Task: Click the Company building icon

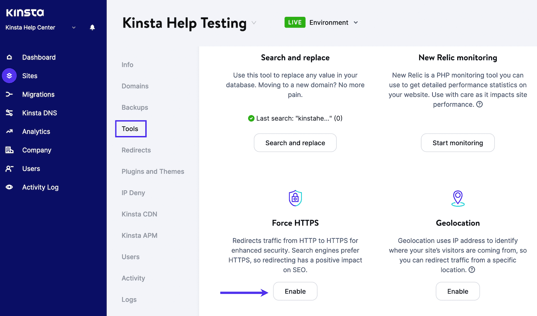Action: (9, 150)
